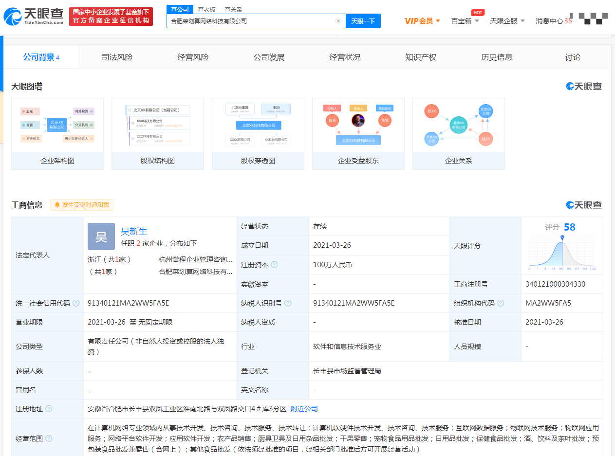The height and width of the screenshot is (456, 615).
Task: Click the 工商信息 section heading
Action: point(27,205)
